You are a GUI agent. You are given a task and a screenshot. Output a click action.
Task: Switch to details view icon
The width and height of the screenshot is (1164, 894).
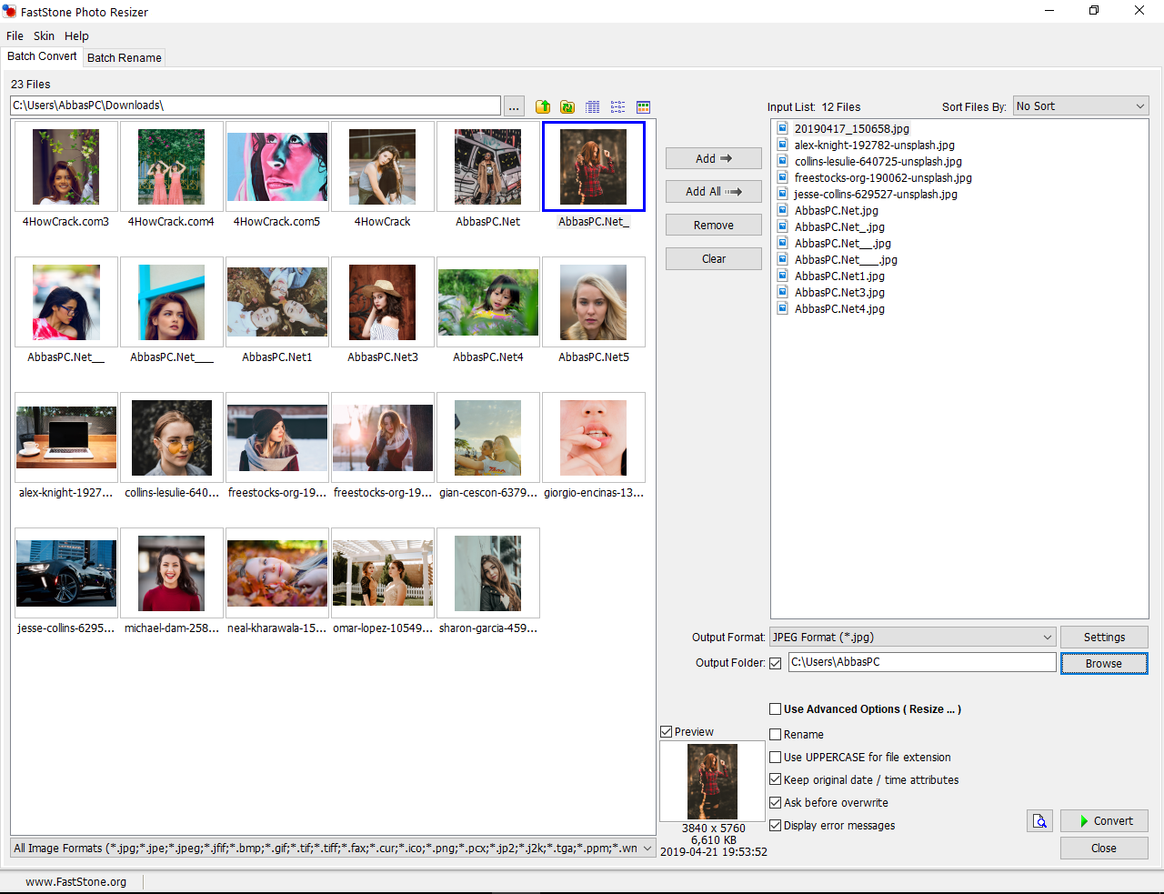click(593, 106)
